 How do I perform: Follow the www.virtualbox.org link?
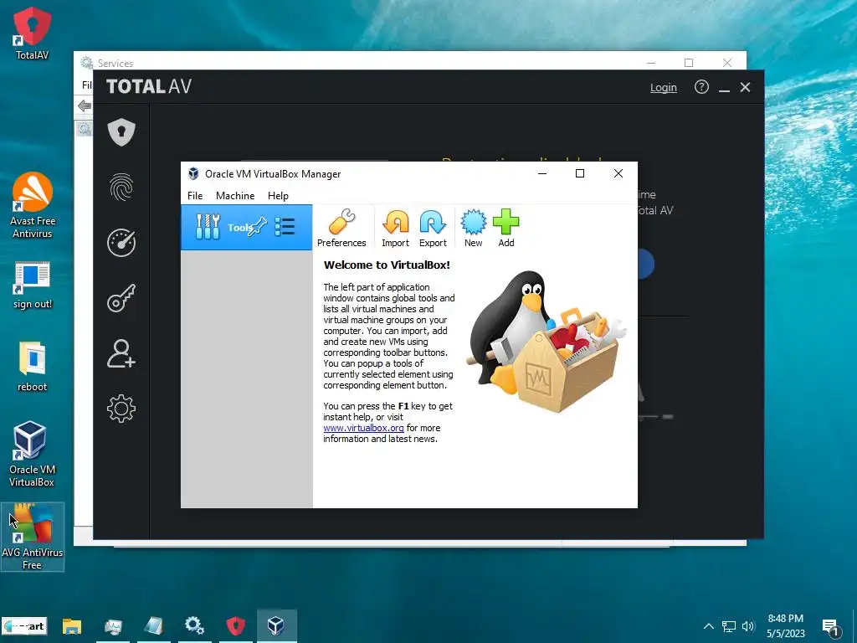tap(363, 428)
